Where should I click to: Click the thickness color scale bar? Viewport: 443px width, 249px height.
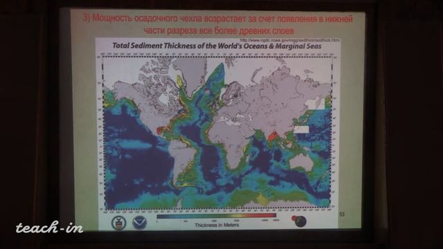[217, 216]
